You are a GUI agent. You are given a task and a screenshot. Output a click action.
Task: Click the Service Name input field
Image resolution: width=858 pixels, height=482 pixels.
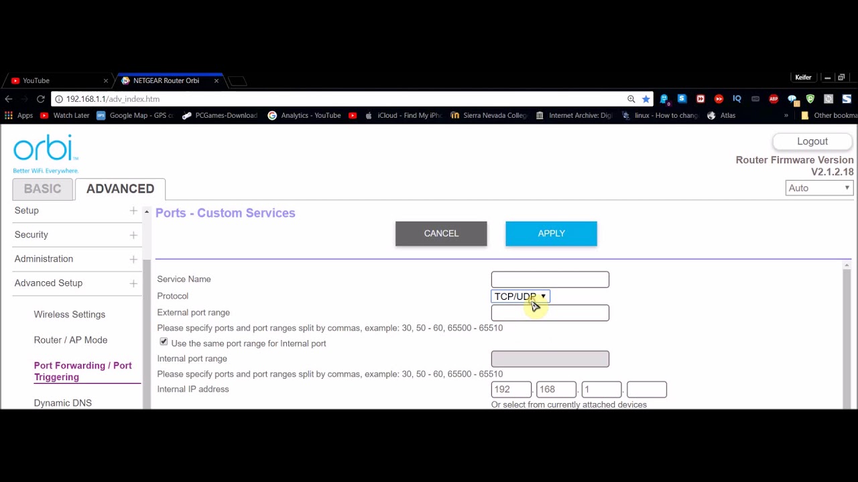tap(550, 279)
